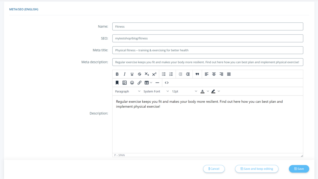The width and height of the screenshot is (318, 179).
Task: Open the Paragraph format dropdown
Action: pos(128,92)
